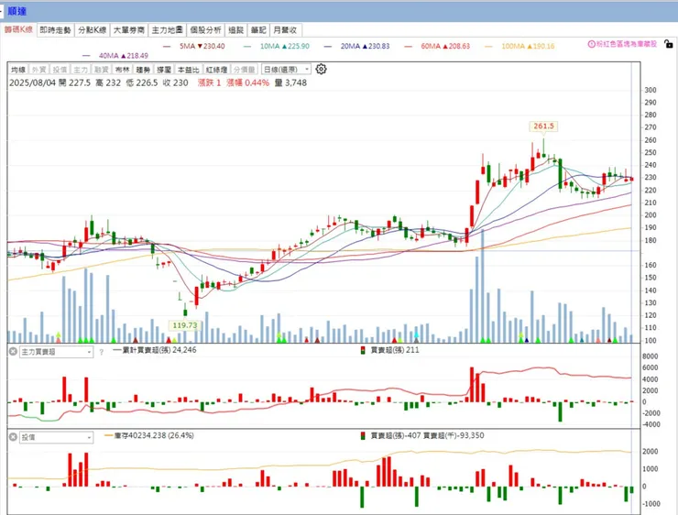
Task: Click the 20MA legend color line
Action: point(328,46)
